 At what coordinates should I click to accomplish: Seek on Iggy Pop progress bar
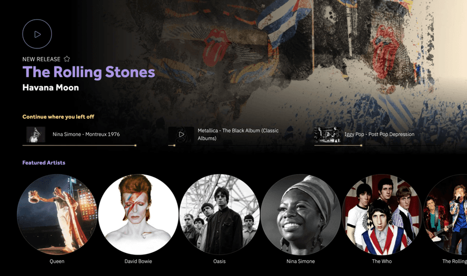click(337, 145)
